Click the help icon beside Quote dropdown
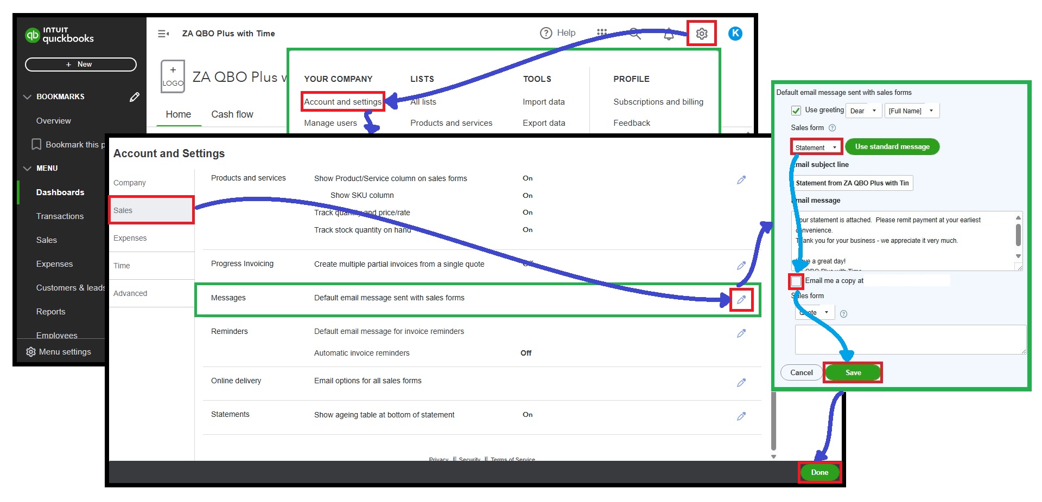Viewport: 1042px width, 502px height. (x=843, y=314)
